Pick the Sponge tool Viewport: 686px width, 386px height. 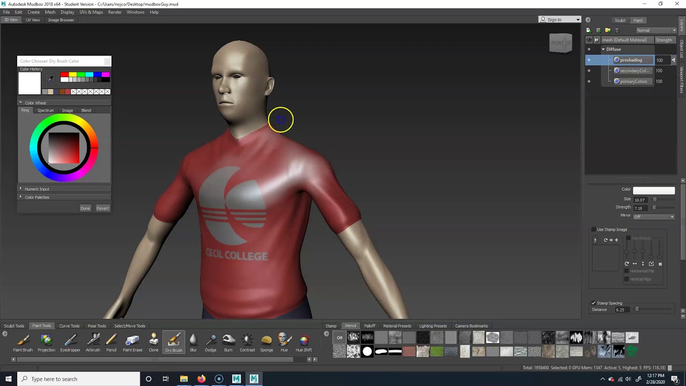pyautogui.click(x=266, y=343)
